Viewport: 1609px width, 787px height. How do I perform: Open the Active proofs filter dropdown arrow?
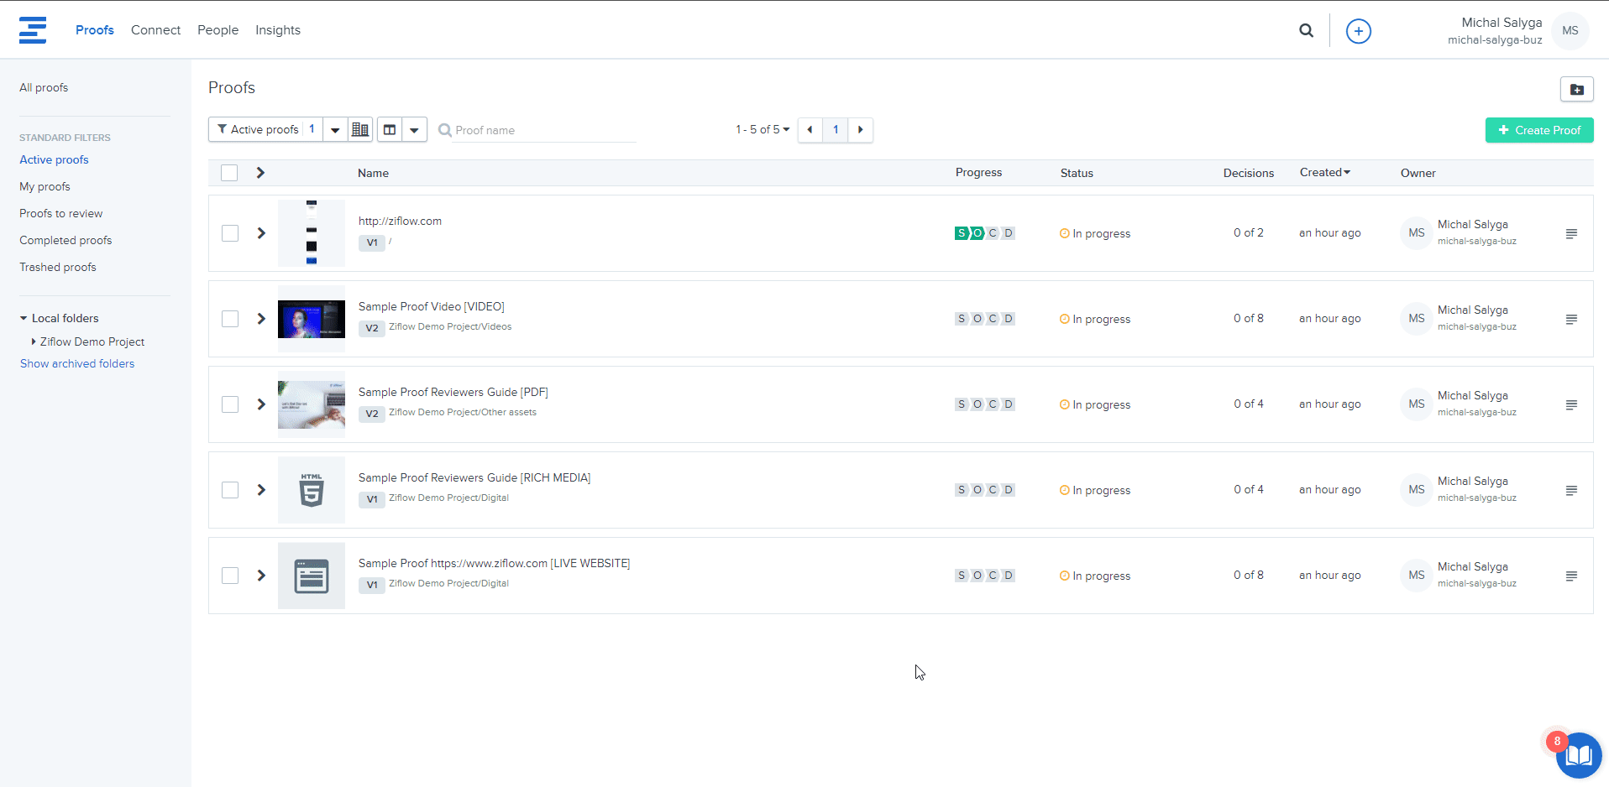point(335,130)
